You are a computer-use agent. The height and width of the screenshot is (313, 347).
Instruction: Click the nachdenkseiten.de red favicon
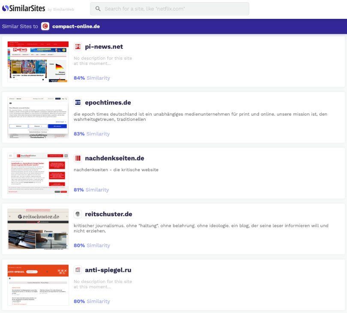78,158
